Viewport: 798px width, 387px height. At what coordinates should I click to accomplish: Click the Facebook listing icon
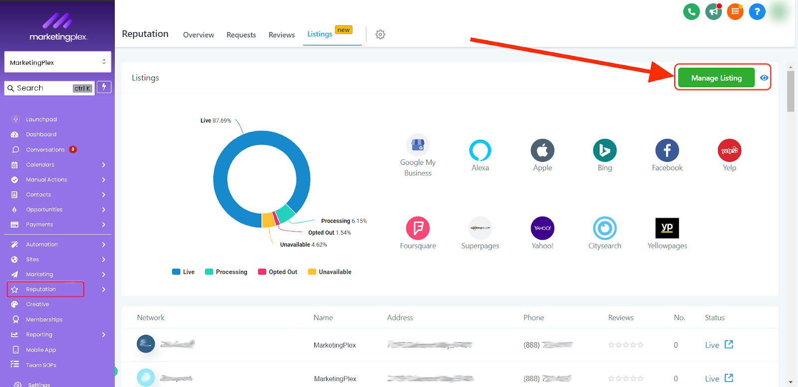tap(667, 150)
